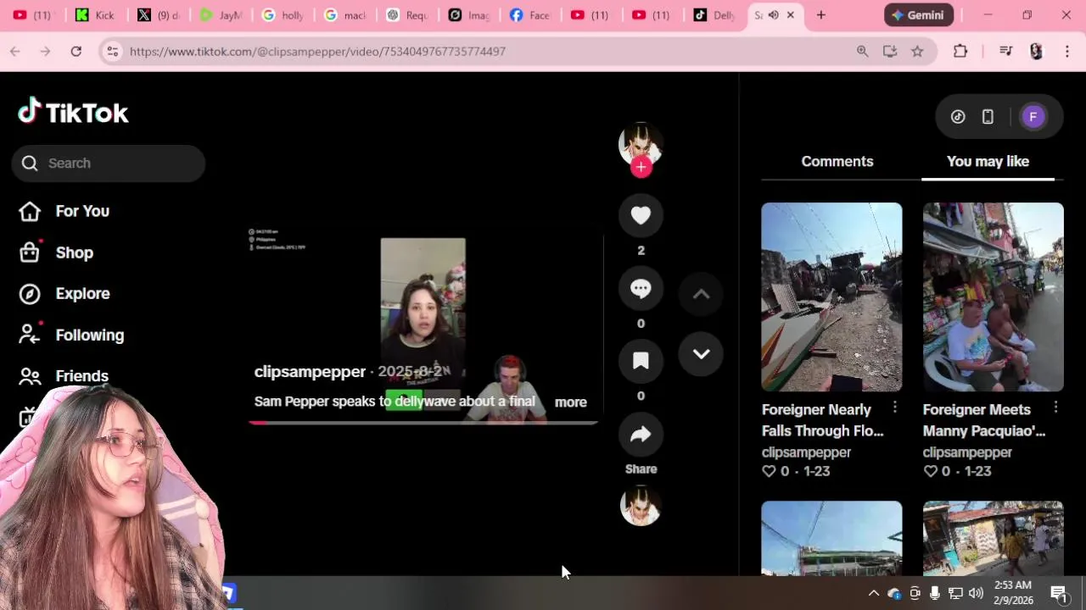The width and height of the screenshot is (1086, 610).
Task: Open the media control icon in toolbar
Action: (1006, 52)
